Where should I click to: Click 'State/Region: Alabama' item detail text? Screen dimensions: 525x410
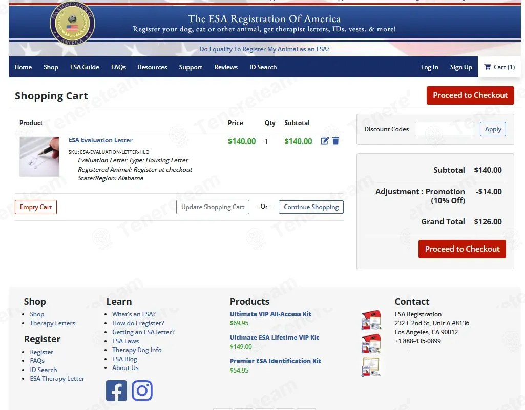coord(111,178)
